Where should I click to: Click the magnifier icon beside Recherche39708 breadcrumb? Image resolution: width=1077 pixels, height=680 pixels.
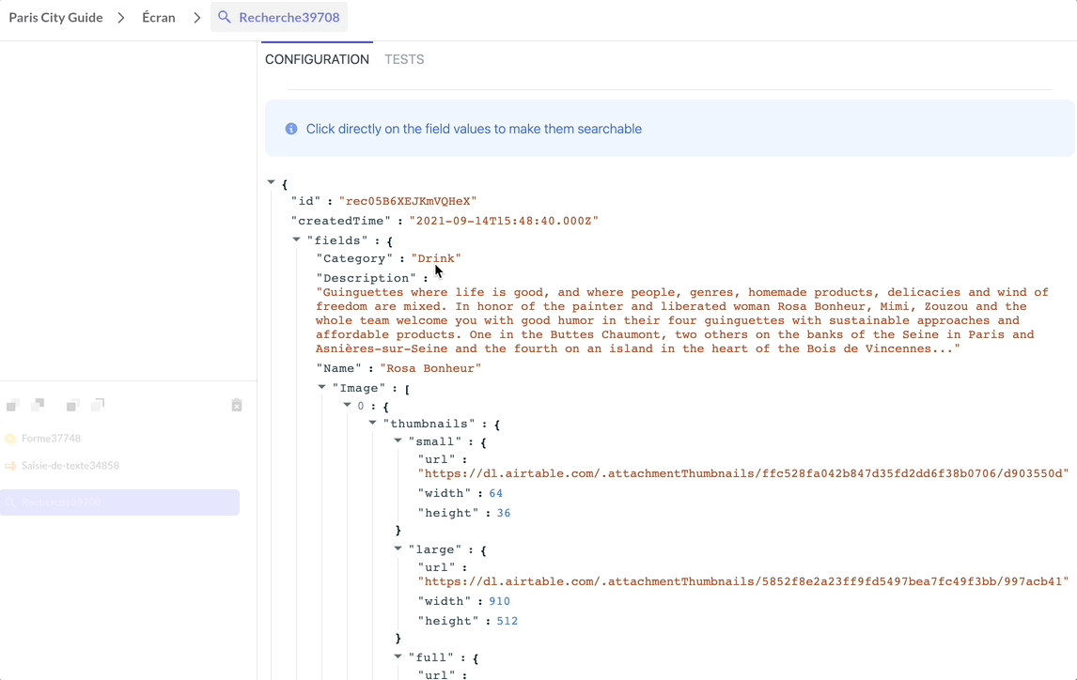[x=226, y=17]
